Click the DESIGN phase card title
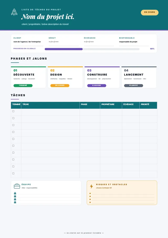168x238 pixels. pyautogui.click(x=56, y=75)
